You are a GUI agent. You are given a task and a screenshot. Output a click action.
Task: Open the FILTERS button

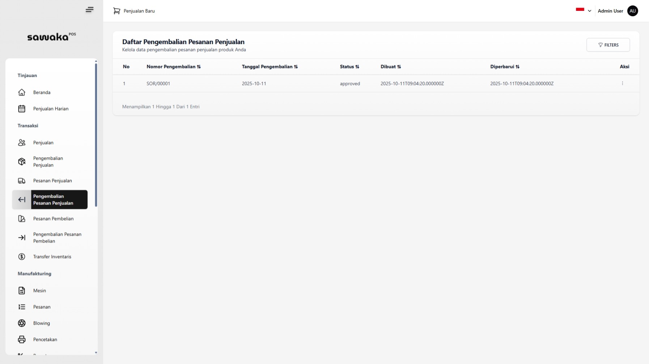[608, 45]
